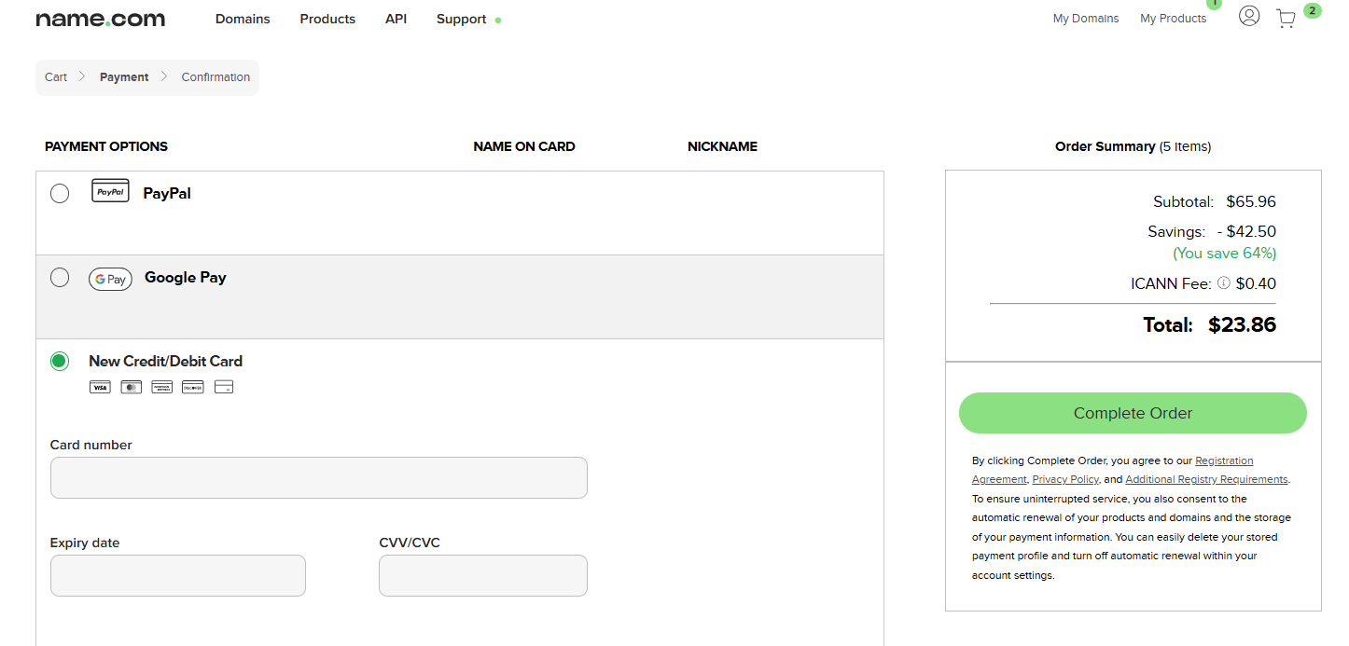Viewport: 1349px width, 646px height.
Task: Open the API menu item
Action: tap(396, 19)
